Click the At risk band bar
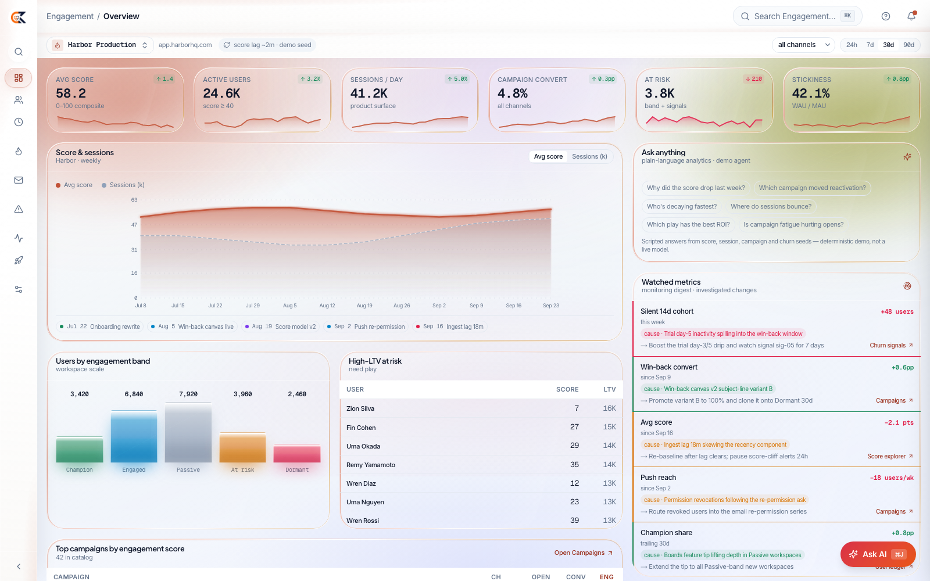Viewport: 930px width, 581px height. point(242,447)
